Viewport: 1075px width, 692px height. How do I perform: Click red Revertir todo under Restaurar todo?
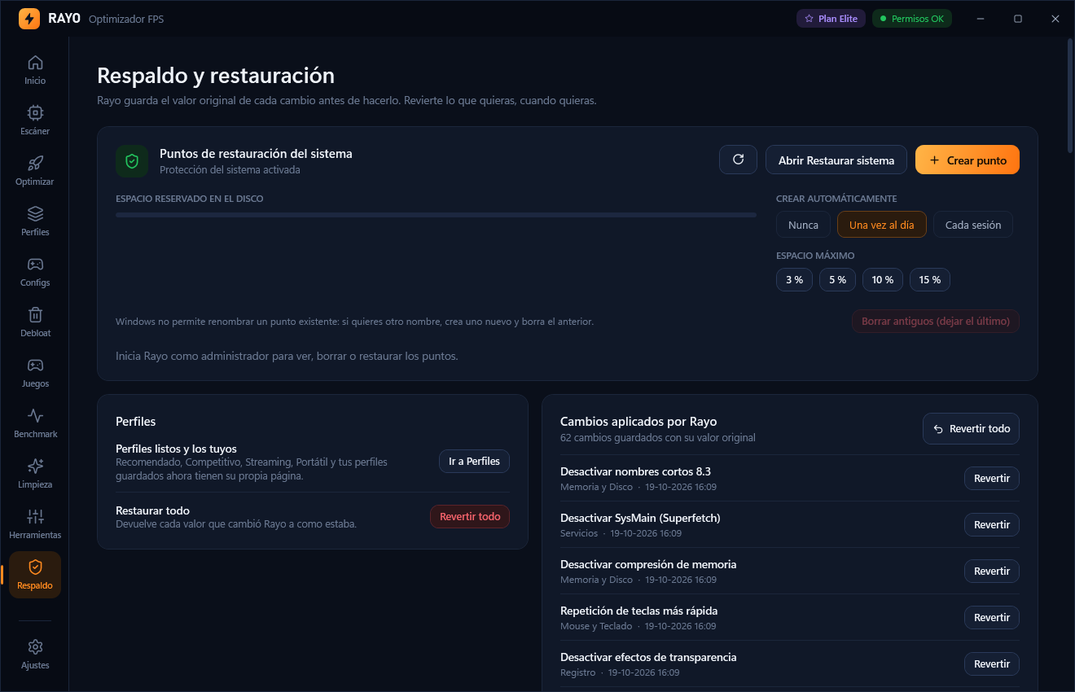click(x=470, y=516)
